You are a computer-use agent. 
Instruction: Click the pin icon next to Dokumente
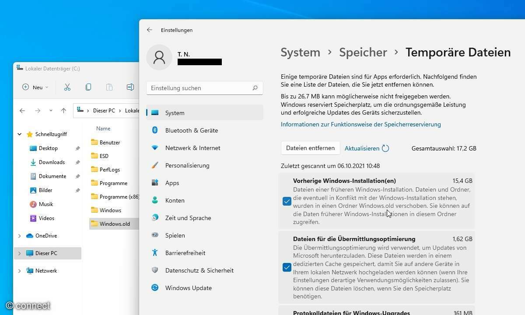pos(77,177)
